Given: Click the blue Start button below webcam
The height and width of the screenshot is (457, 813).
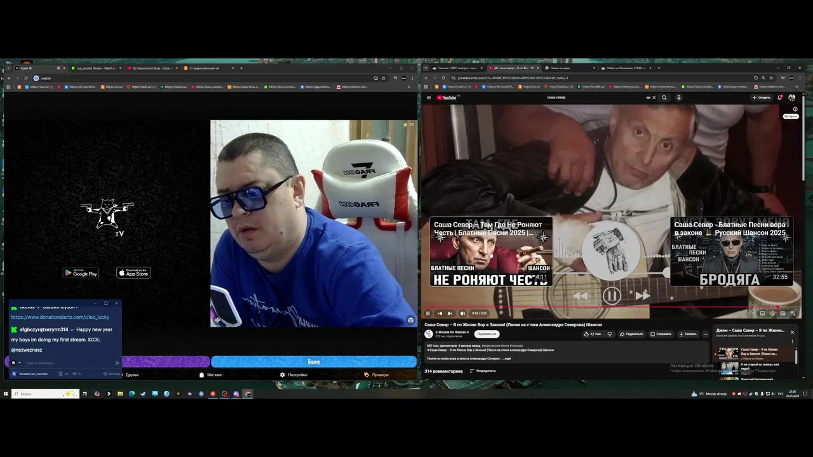Looking at the screenshot, I should 314,362.
